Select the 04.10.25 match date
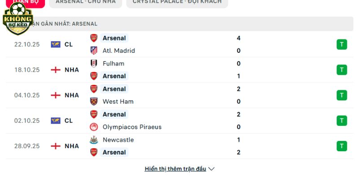The image size is (359, 179). tap(27, 95)
